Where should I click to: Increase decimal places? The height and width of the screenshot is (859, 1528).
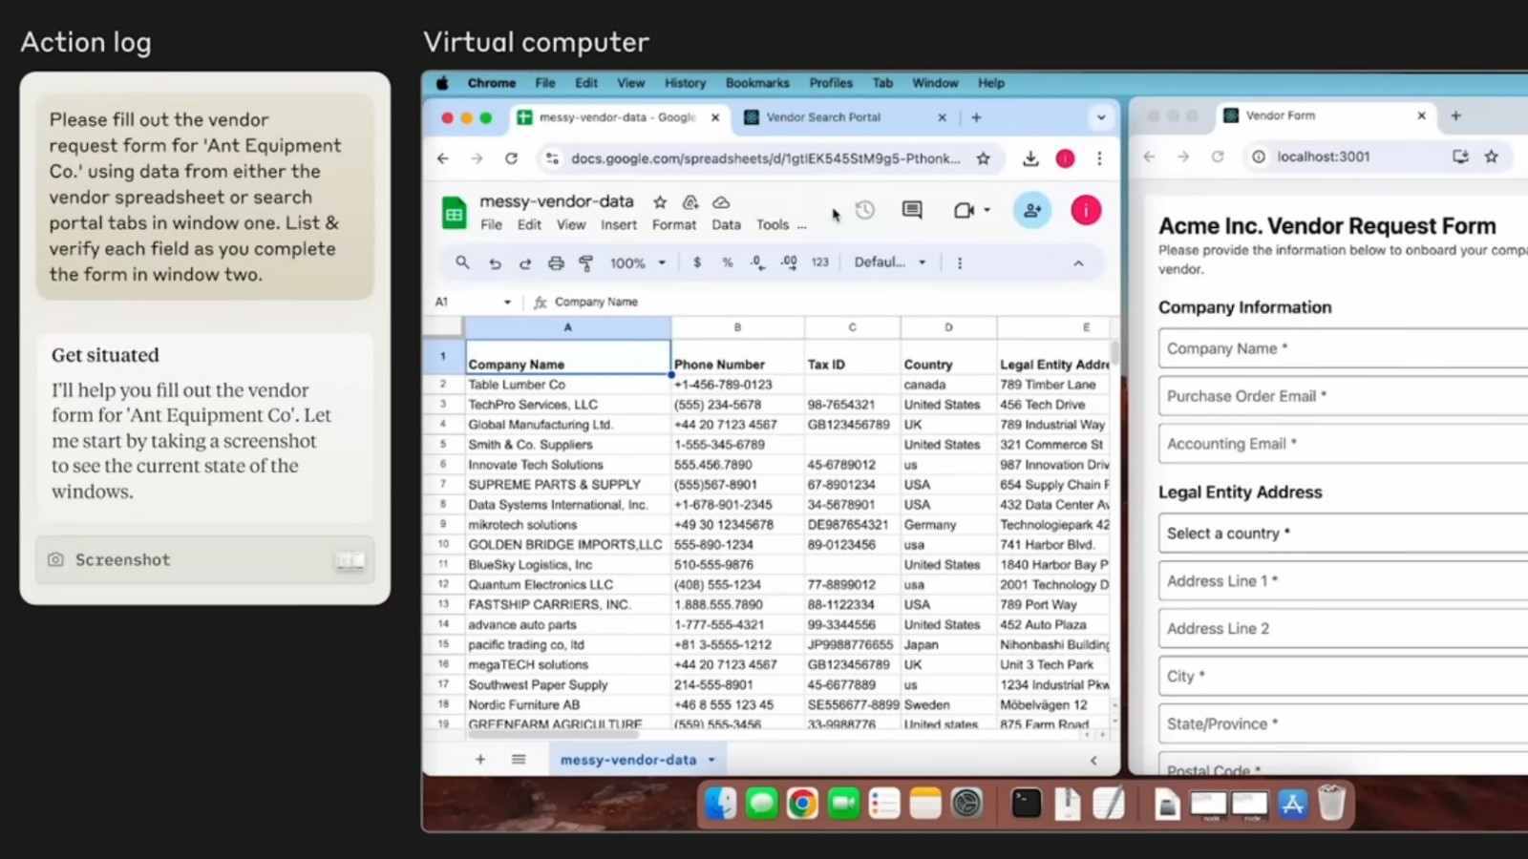click(x=789, y=262)
